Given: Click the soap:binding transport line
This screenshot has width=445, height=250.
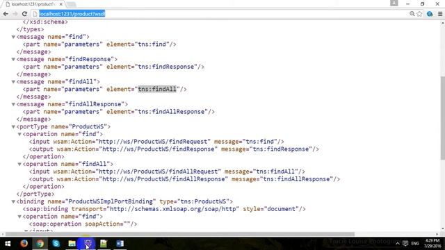Looking at the screenshot, I should pos(164,209).
